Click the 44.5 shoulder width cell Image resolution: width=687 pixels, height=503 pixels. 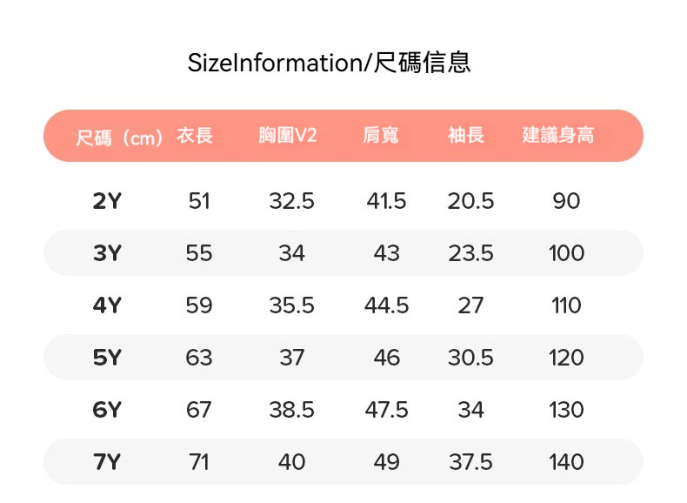[386, 305]
